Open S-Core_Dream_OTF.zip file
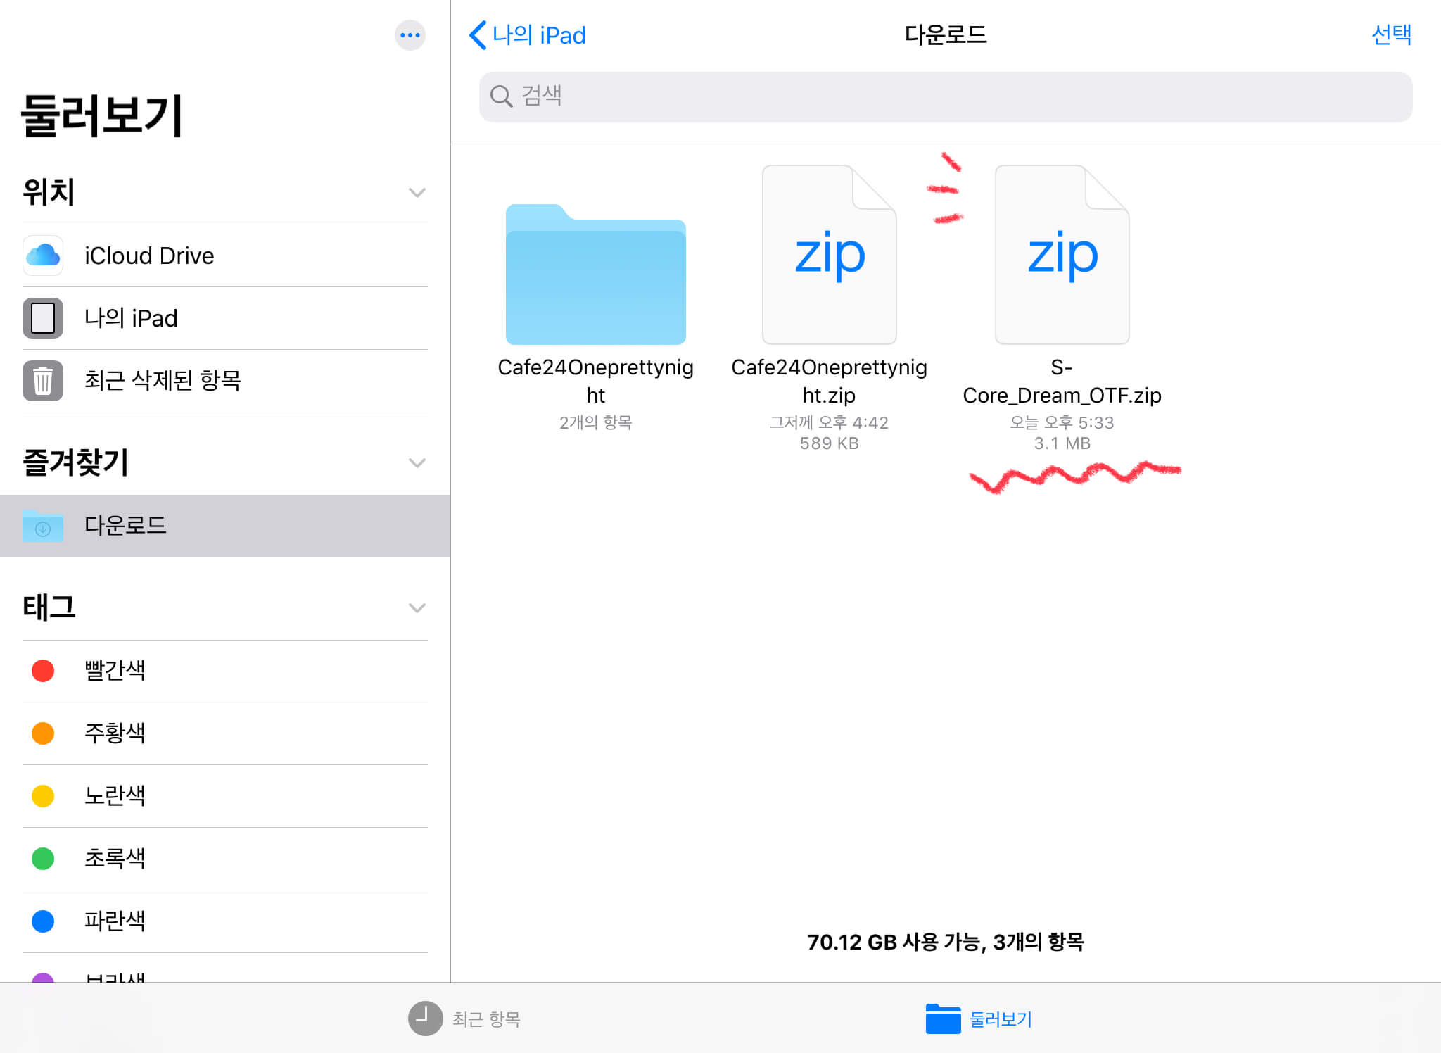The height and width of the screenshot is (1053, 1441). coord(1062,256)
